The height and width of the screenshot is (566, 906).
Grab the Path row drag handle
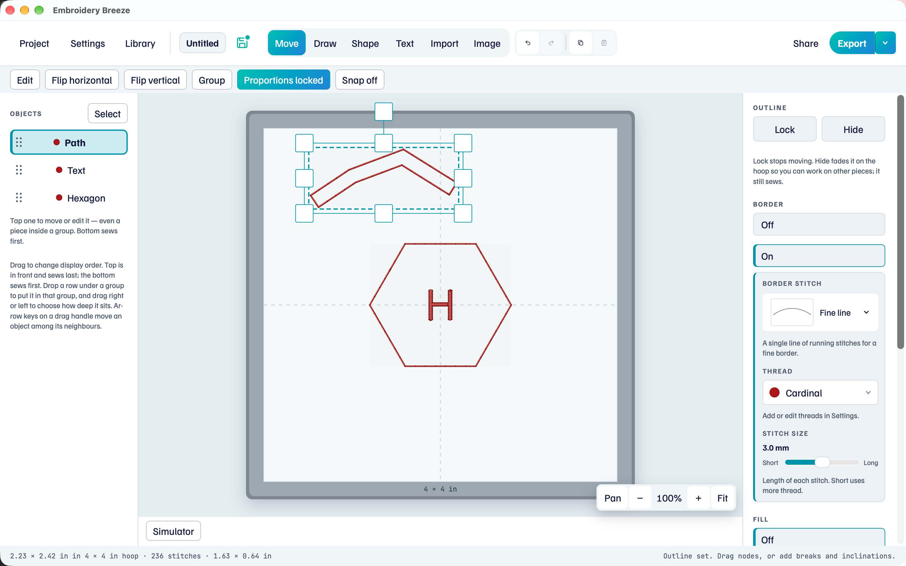[x=19, y=142]
